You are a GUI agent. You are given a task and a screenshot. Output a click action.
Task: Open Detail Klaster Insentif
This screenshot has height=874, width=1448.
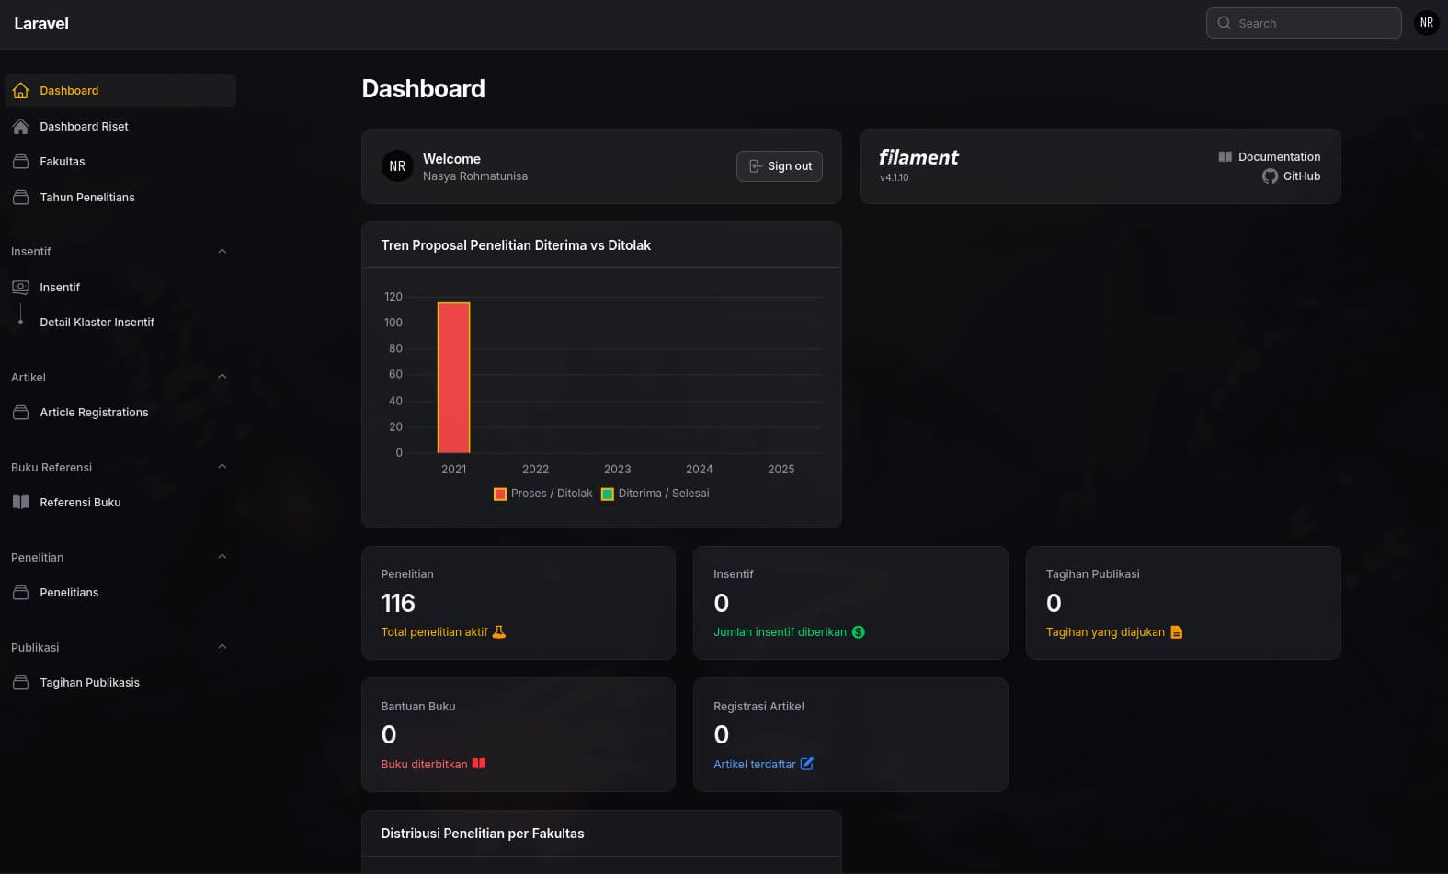click(120, 323)
